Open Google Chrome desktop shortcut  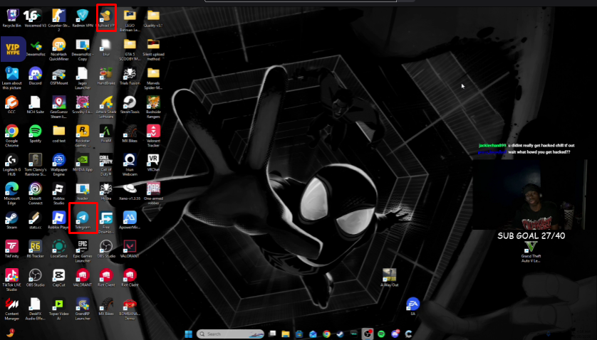click(12, 136)
